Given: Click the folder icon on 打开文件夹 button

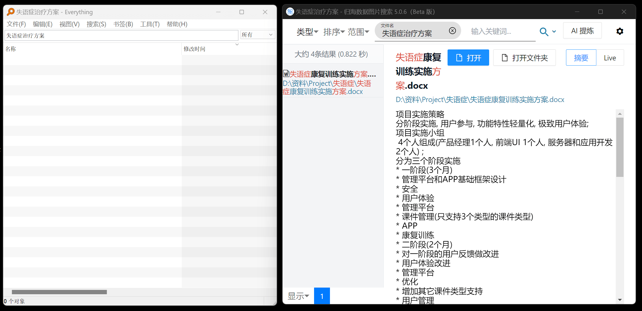Looking at the screenshot, I should pyautogui.click(x=504, y=58).
